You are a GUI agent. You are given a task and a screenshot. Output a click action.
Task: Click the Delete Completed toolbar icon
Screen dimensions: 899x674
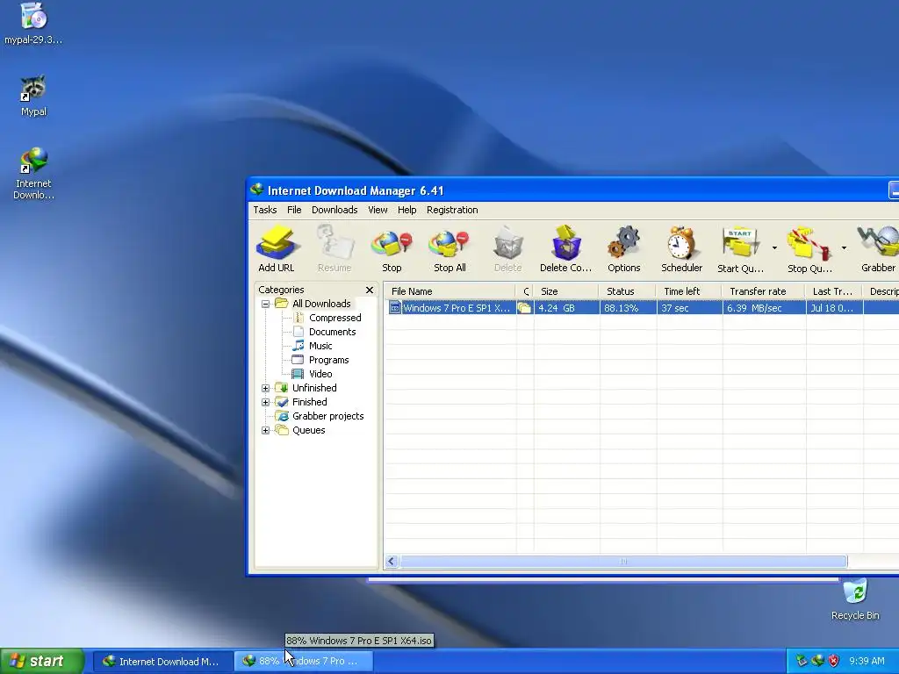[566, 248]
